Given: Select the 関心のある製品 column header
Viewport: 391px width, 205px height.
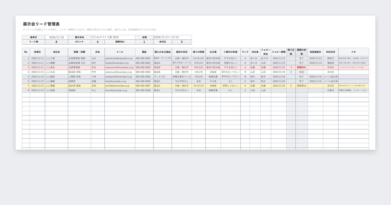Looking at the screenshot, I should coord(163,52).
